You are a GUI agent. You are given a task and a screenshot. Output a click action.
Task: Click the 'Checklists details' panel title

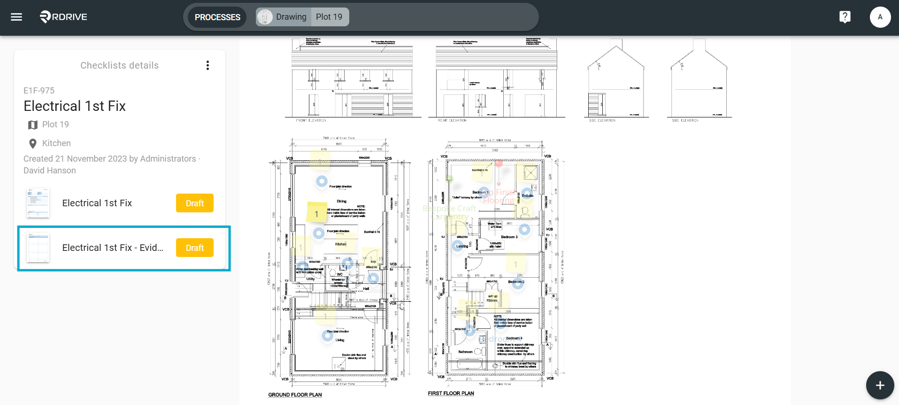click(x=119, y=65)
